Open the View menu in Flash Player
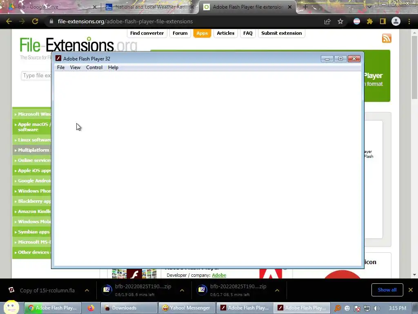The width and height of the screenshot is (418, 314). (75, 67)
